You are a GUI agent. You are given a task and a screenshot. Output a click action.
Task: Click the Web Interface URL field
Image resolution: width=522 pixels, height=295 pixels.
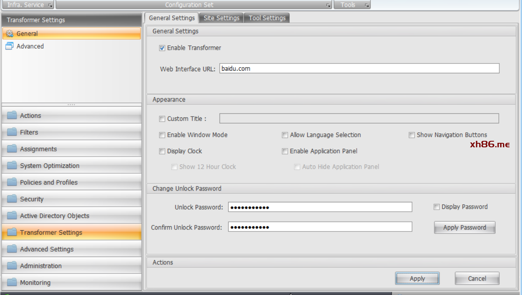tap(359, 69)
